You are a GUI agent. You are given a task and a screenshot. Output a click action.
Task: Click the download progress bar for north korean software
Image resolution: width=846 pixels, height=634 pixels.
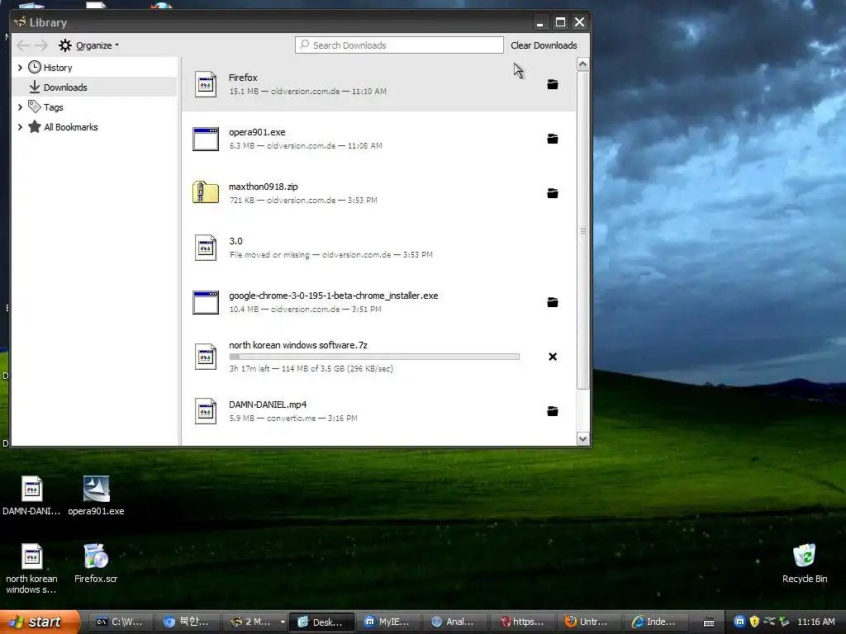pyautogui.click(x=374, y=357)
